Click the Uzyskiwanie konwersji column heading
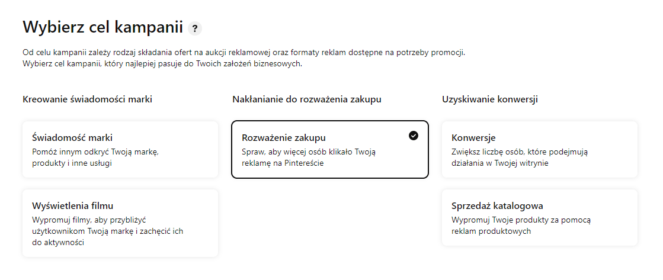 coord(489,99)
